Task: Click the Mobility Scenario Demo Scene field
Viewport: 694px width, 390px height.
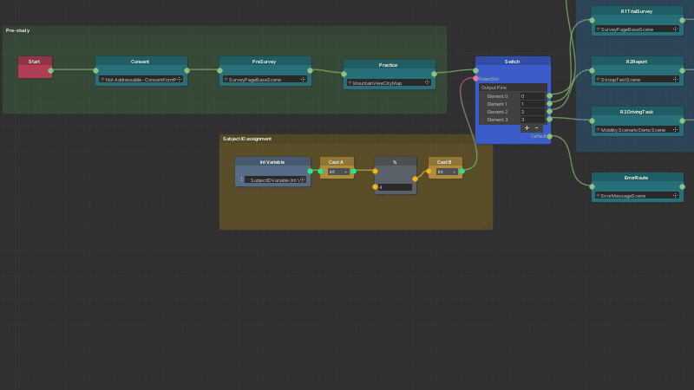Action: pyautogui.click(x=638, y=129)
